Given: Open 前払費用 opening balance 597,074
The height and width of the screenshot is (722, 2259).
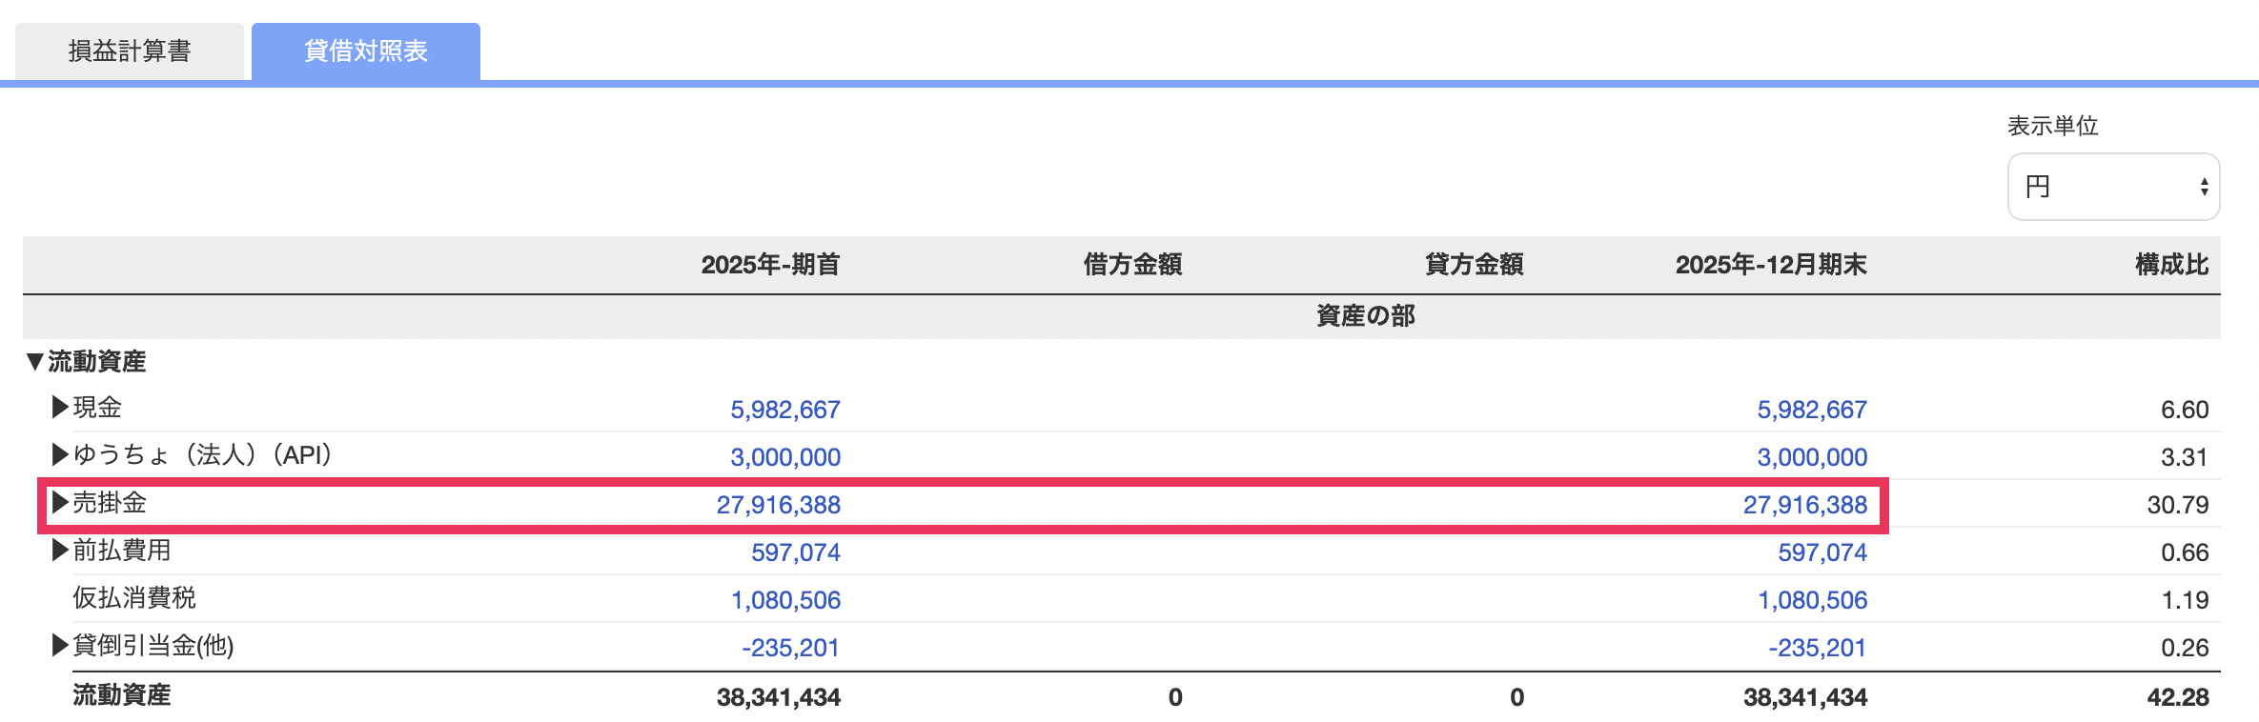Looking at the screenshot, I should (796, 552).
